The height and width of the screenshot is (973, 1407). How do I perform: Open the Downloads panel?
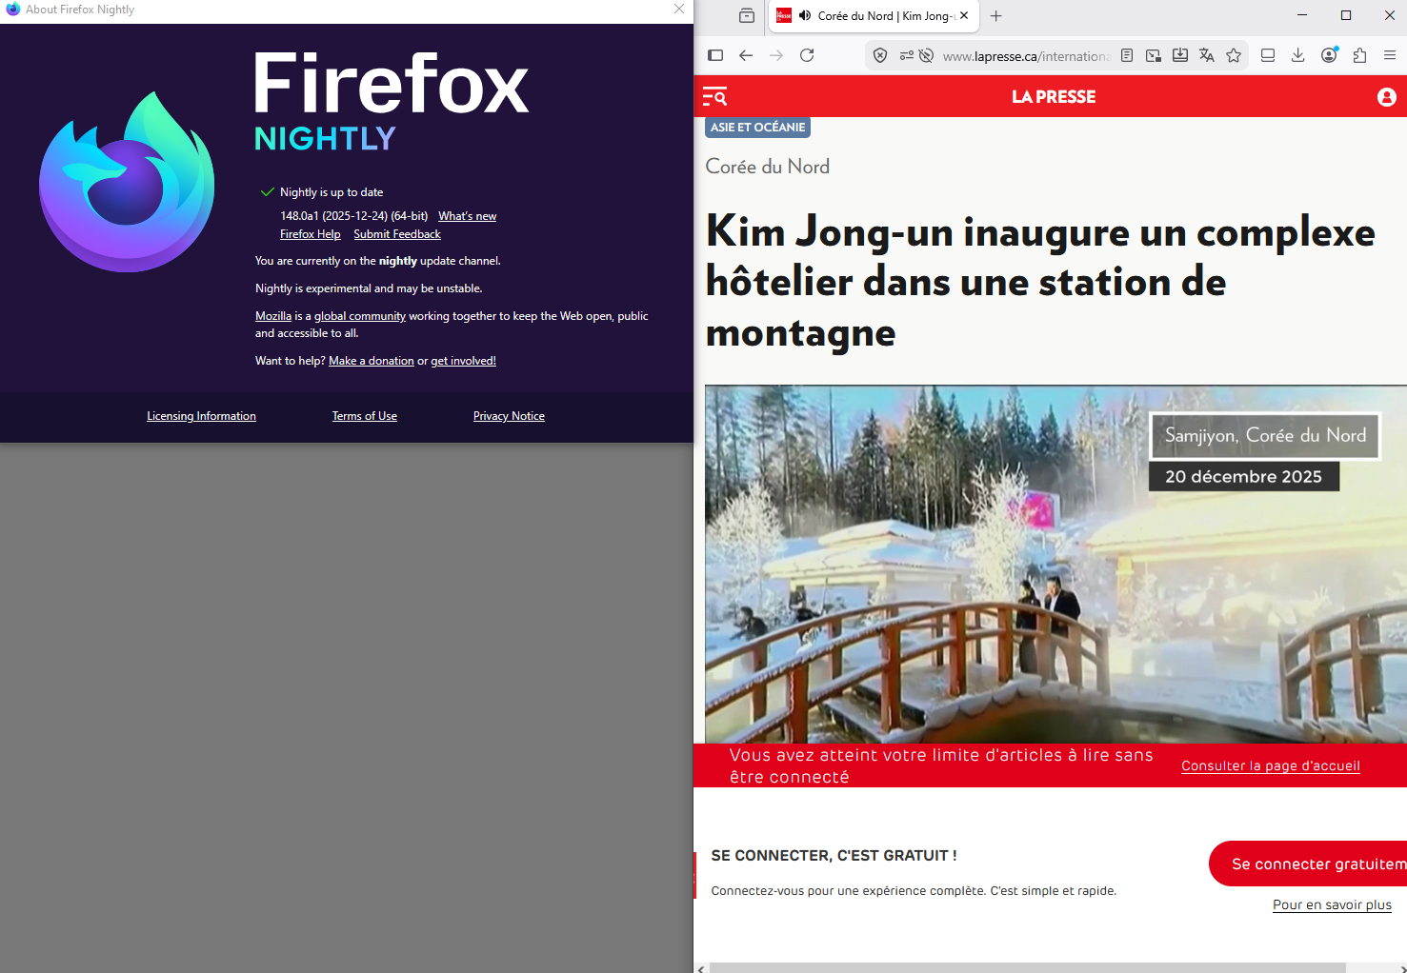tap(1298, 55)
